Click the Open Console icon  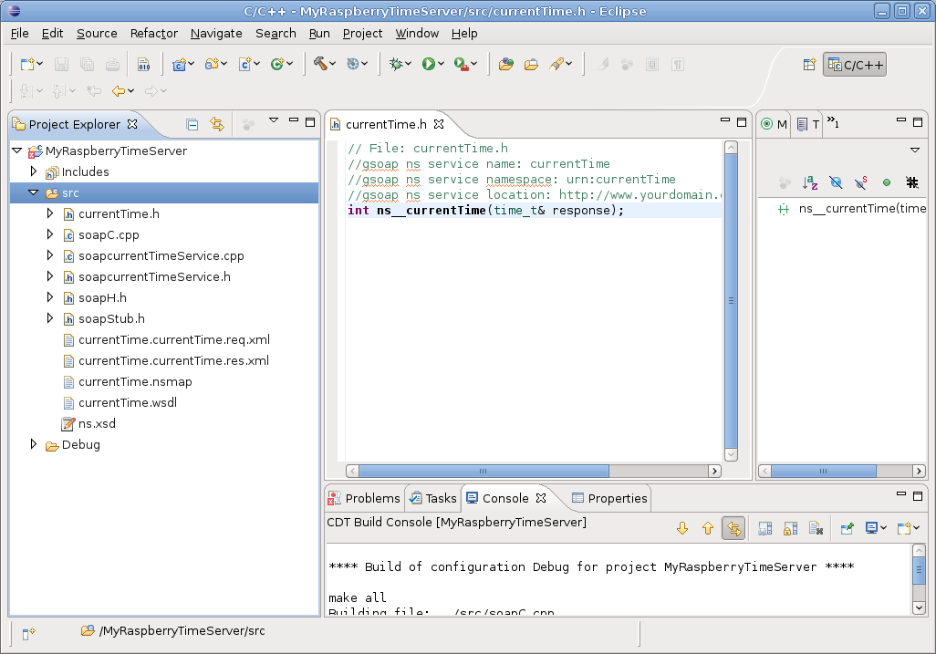pos(904,528)
